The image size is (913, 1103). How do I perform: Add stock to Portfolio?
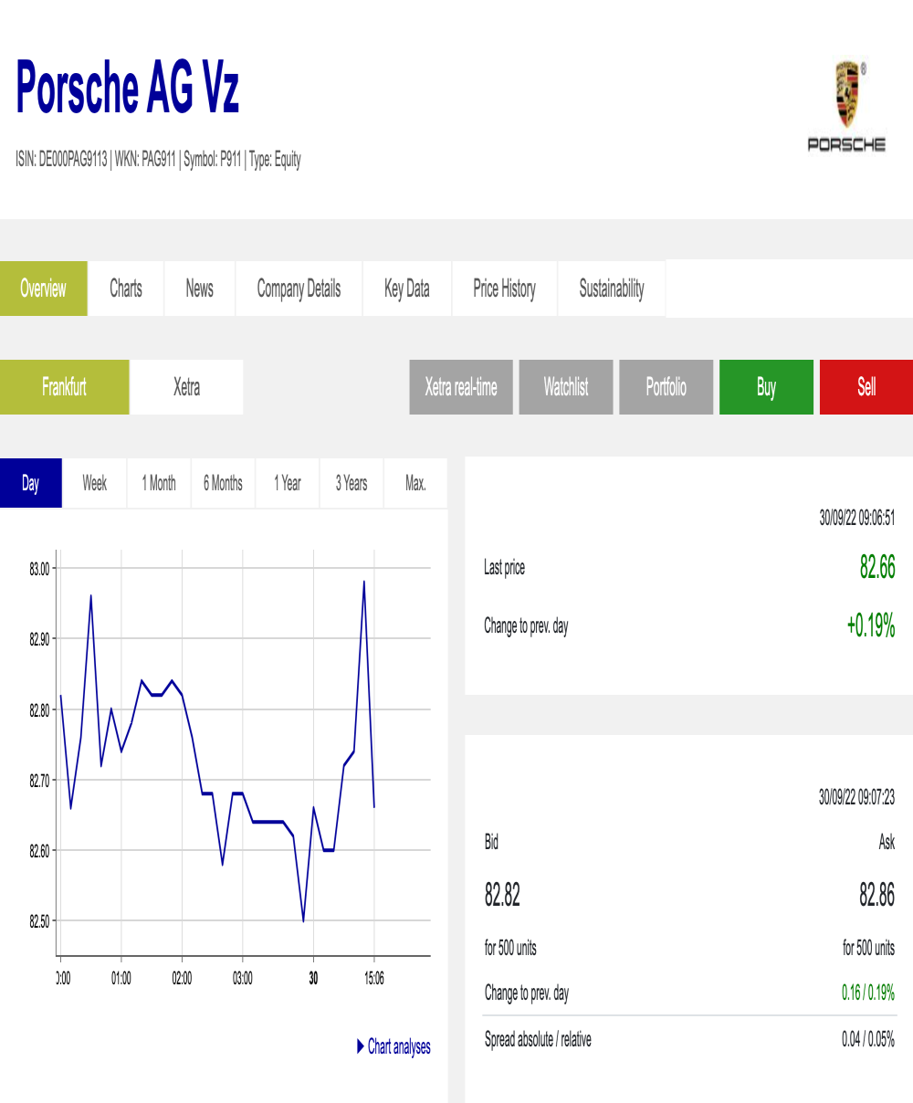click(x=666, y=387)
